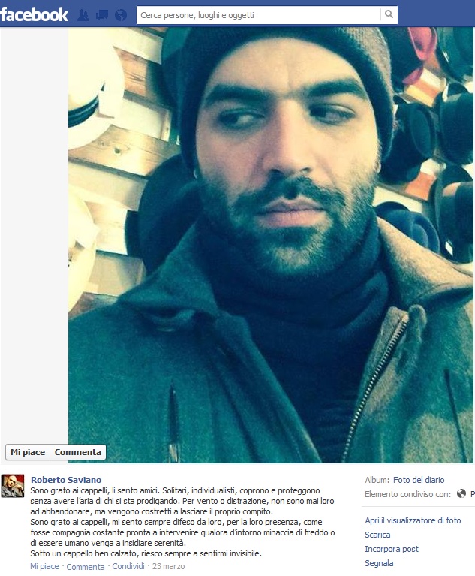Click the search magnifier icon

point(389,15)
